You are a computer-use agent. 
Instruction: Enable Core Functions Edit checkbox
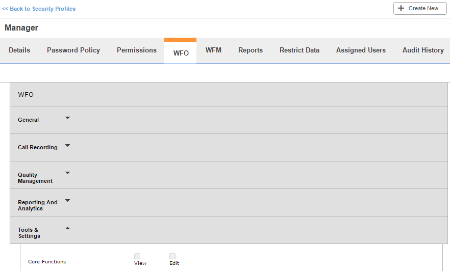point(172,256)
